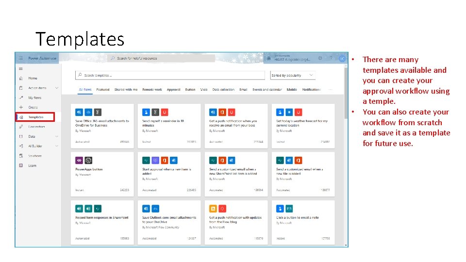Click the Connectors plug icon
The image size is (466, 262).
pos(21,127)
